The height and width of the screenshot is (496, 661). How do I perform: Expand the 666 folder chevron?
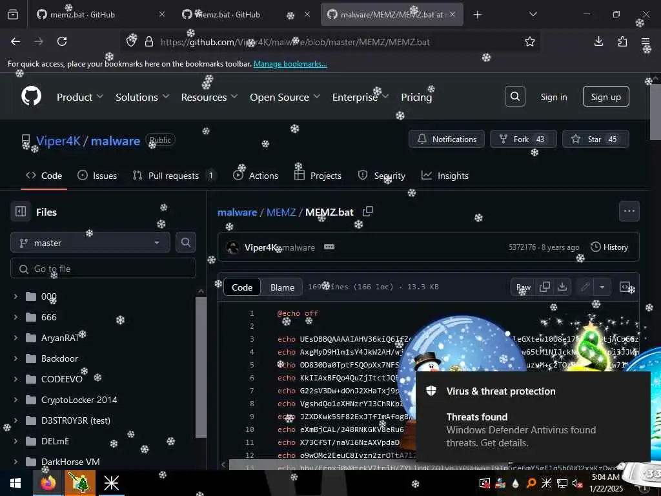point(15,316)
